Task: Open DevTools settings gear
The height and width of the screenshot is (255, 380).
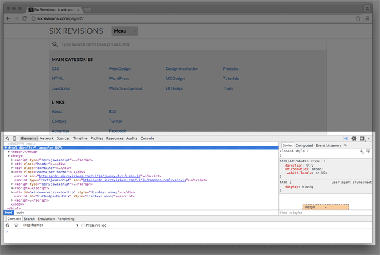Action: 354,138
